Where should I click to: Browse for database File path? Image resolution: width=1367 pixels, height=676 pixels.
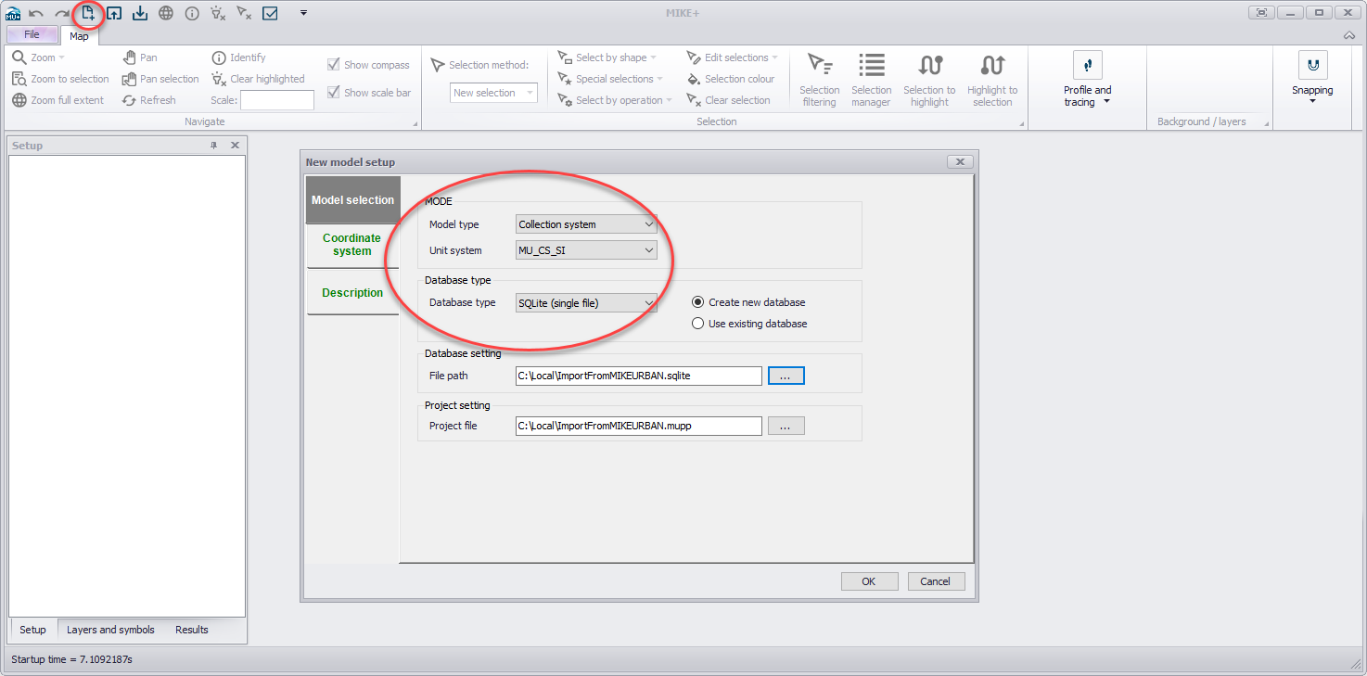tap(786, 376)
